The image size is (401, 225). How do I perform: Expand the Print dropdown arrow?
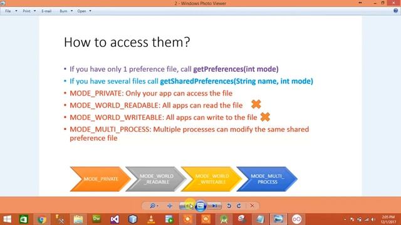coord(34,11)
